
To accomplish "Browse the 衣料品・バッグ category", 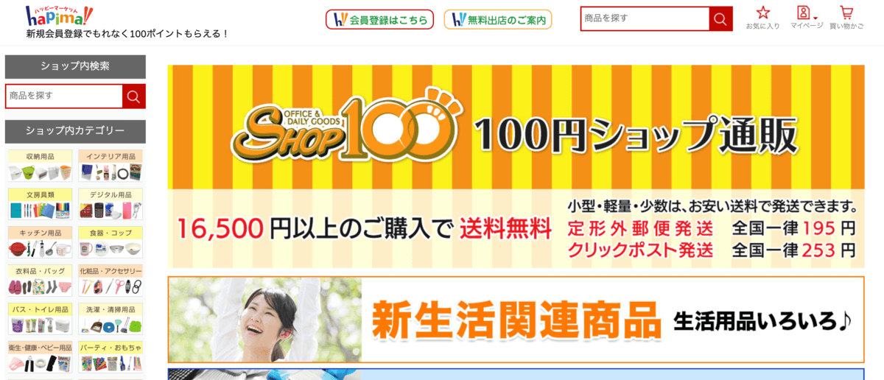I will tap(40, 281).
